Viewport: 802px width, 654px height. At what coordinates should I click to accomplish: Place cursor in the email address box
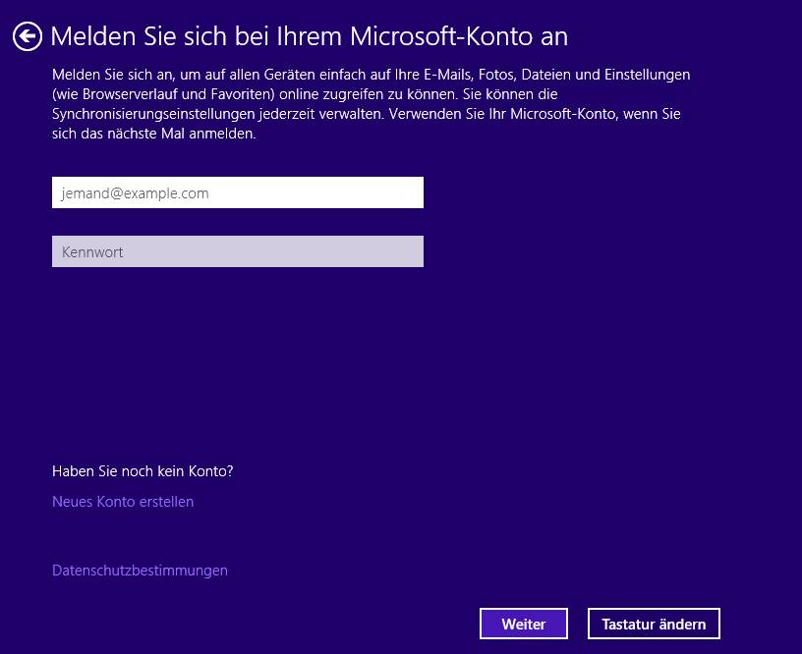tap(237, 192)
